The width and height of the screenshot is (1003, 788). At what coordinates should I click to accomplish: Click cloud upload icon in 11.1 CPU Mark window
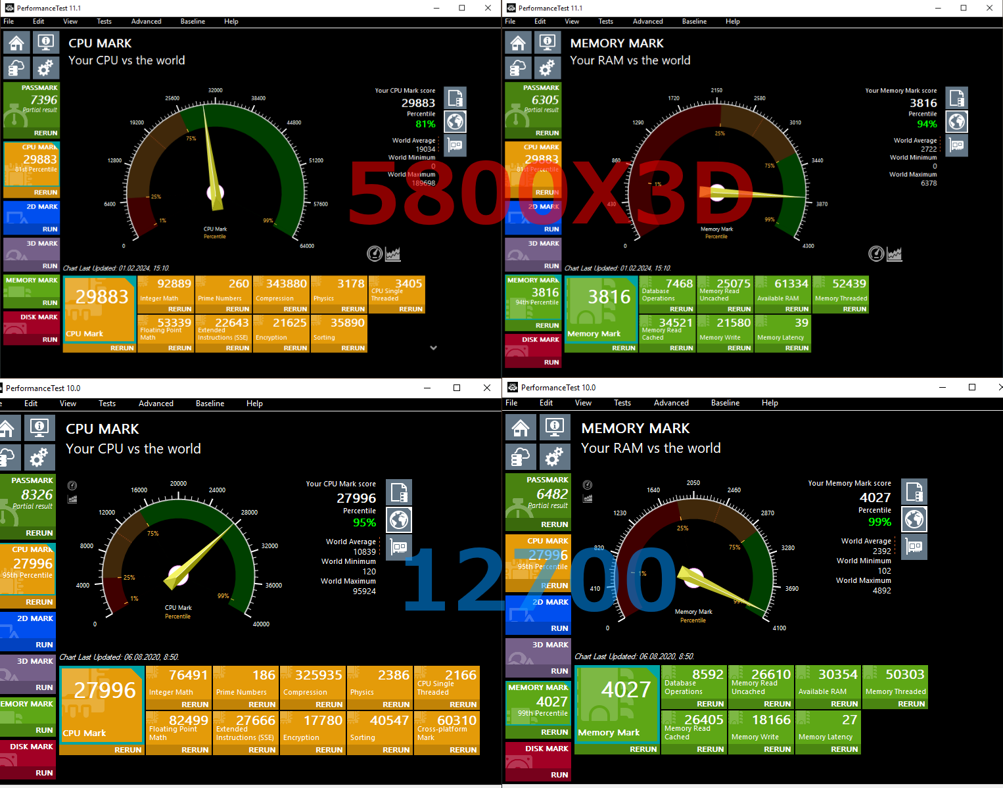coord(16,68)
